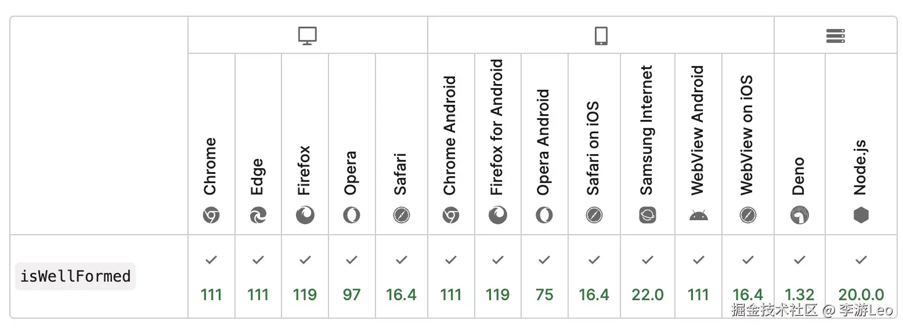Image resolution: width=903 pixels, height=328 pixels.
Task: Expand Firefox 119 desktop support cell
Action: pyautogui.click(x=305, y=277)
